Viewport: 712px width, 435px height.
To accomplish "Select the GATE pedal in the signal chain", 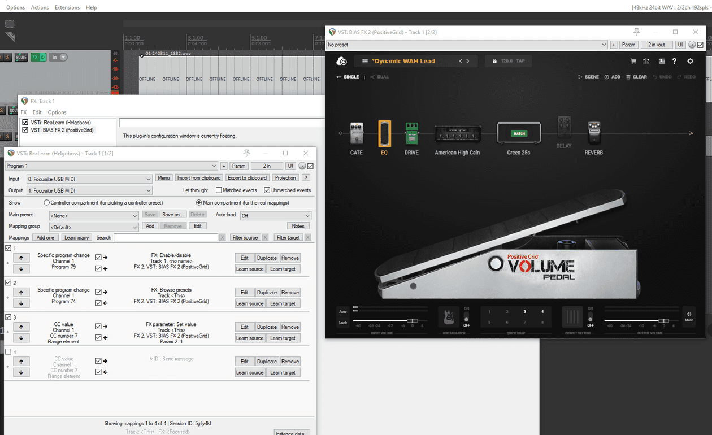I will pos(356,133).
